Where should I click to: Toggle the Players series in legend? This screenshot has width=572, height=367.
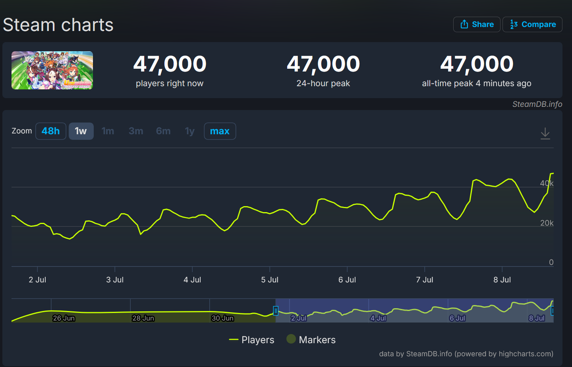(x=252, y=340)
